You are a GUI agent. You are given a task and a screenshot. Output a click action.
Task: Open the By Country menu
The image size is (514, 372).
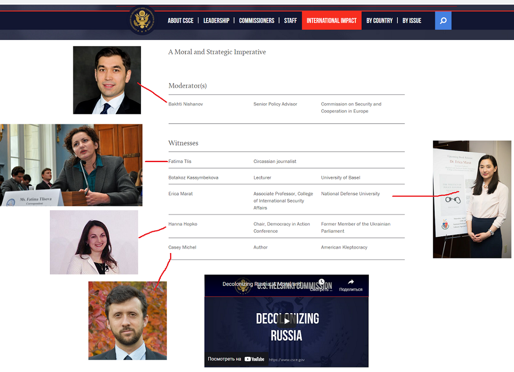[x=379, y=21]
